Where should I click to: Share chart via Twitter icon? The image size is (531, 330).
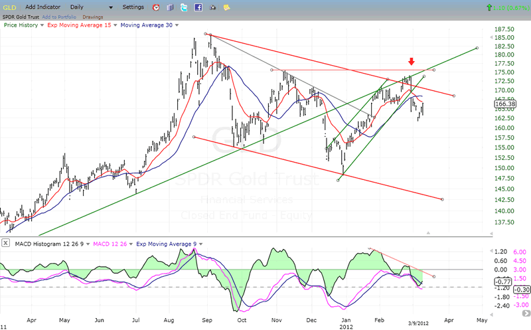184,7
